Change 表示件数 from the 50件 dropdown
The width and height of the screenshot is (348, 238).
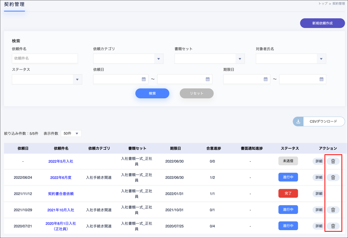71,134
